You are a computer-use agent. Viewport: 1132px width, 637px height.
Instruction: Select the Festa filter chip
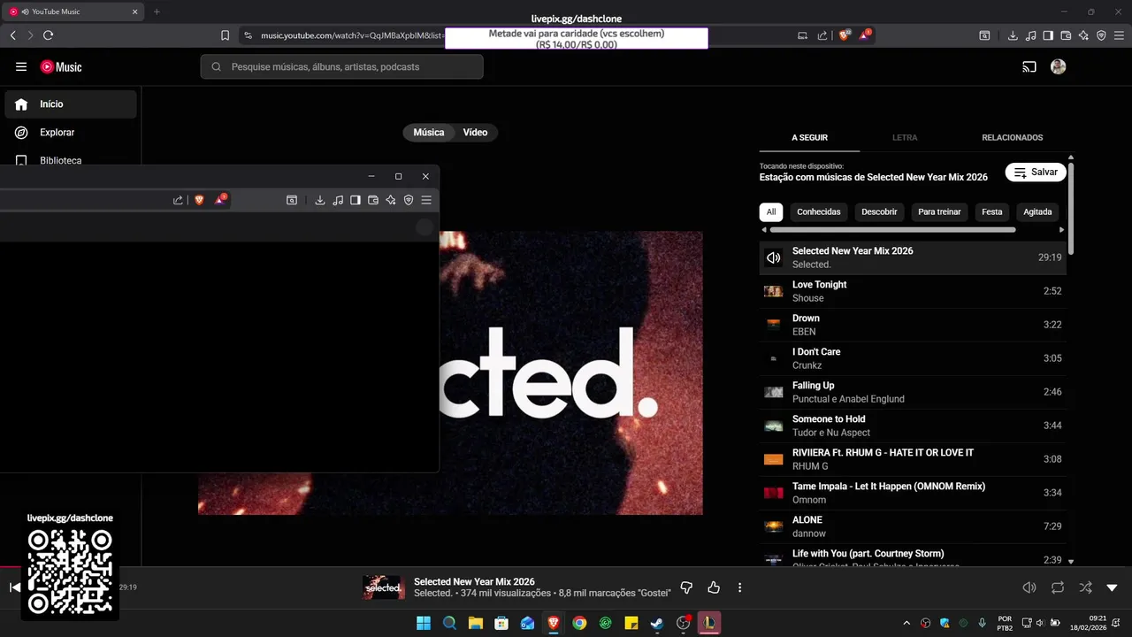click(992, 212)
